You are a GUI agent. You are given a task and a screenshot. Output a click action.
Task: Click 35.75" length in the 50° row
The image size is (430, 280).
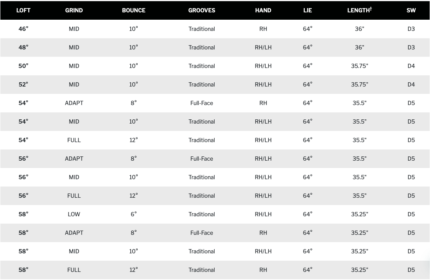(x=359, y=66)
